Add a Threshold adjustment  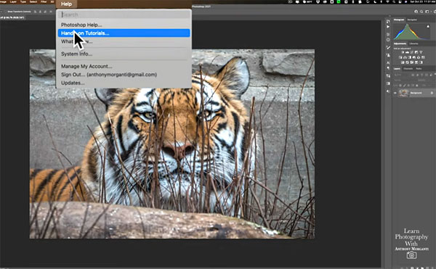(x=412, y=62)
